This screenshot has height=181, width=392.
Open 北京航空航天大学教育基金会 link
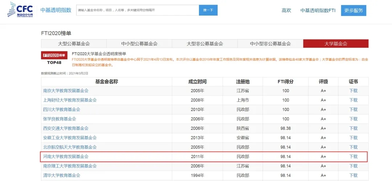point(70,147)
